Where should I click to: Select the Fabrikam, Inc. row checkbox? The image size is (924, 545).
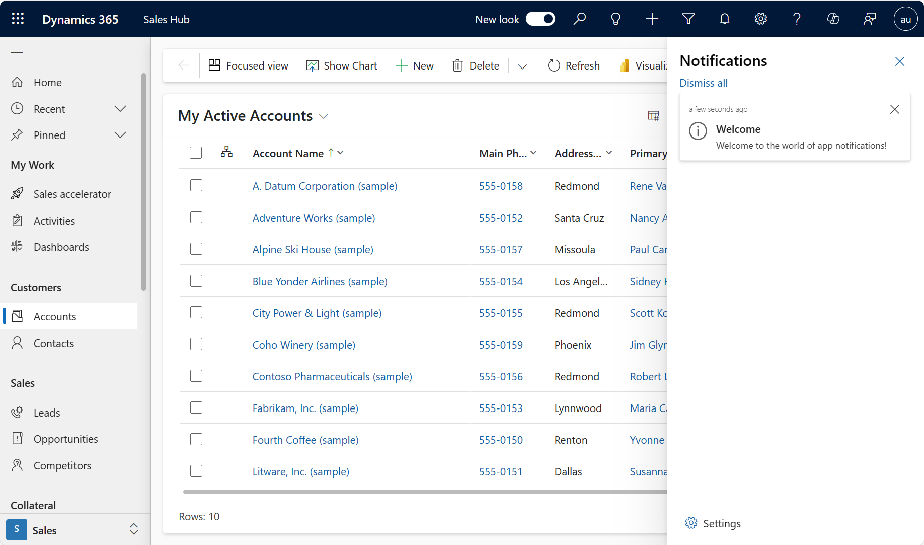coord(196,407)
